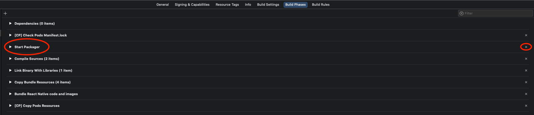Expand the Compile Sources disclosure triangle
534x115 pixels.
pyautogui.click(x=10, y=59)
